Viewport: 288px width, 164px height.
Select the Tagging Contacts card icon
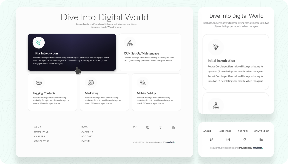tap(39, 83)
